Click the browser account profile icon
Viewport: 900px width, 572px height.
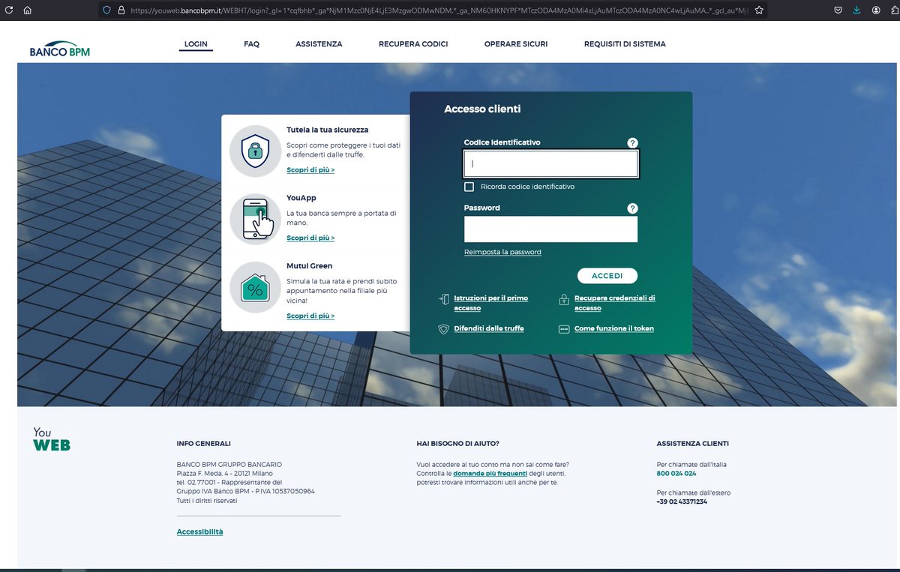click(876, 10)
